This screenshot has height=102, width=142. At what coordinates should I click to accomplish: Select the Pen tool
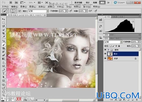coord(3,70)
